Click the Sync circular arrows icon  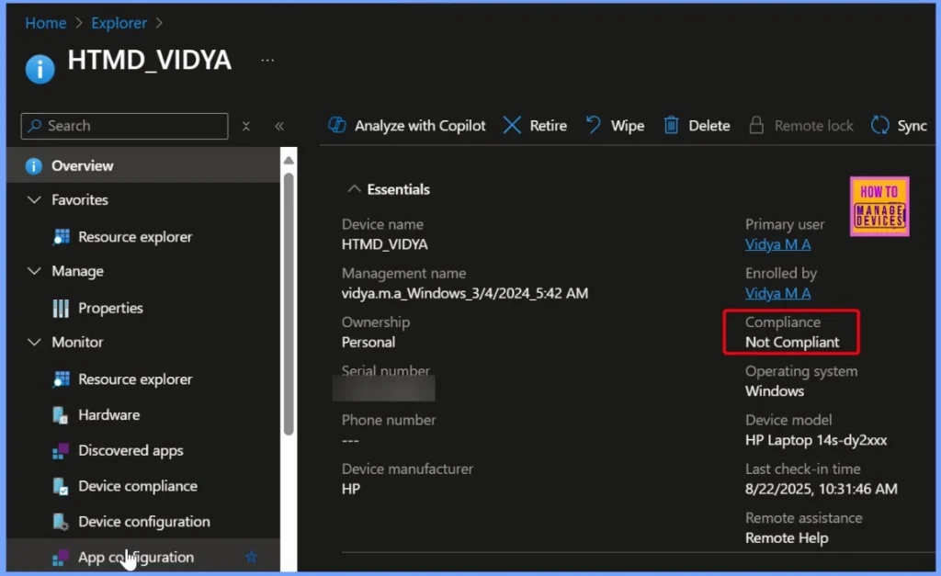[x=879, y=125]
